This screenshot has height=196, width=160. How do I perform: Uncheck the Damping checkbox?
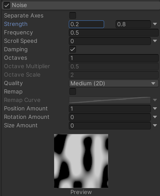point(73,49)
